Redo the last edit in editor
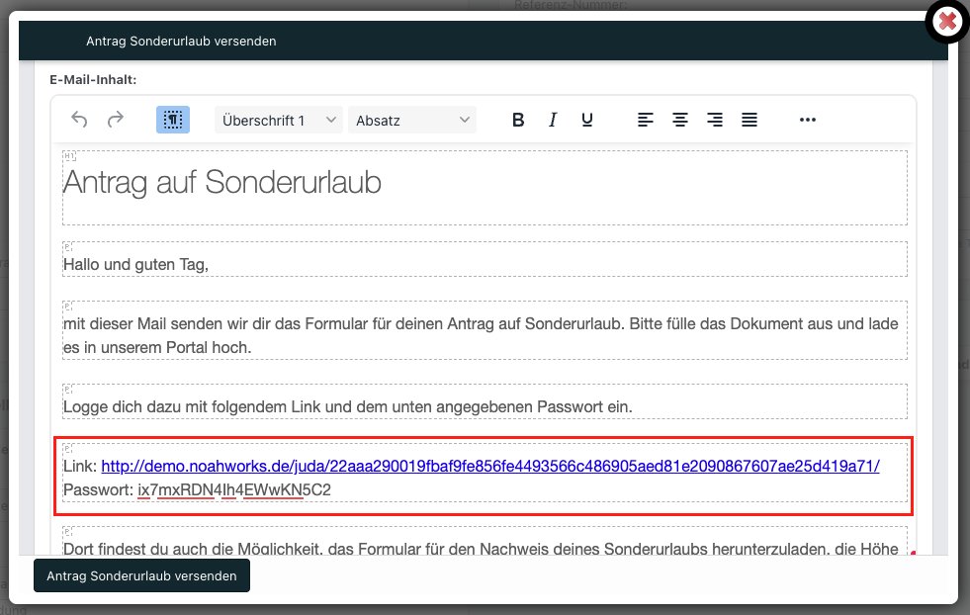970x615 pixels. pos(116,120)
